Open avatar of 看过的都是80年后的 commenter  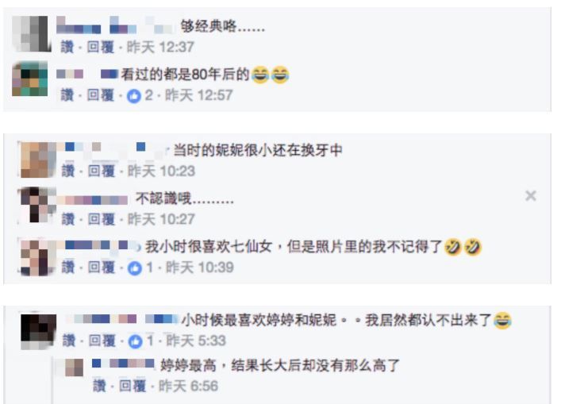pos(30,79)
